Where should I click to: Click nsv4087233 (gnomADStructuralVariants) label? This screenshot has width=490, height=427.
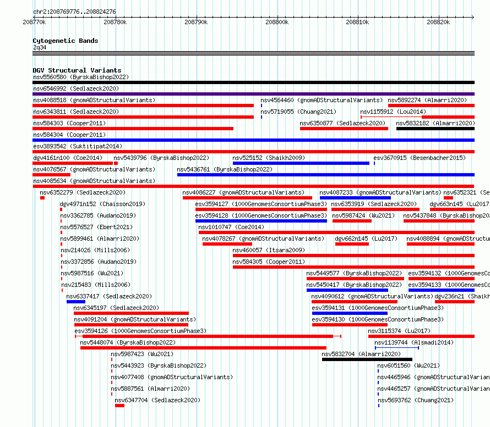coord(380,192)
